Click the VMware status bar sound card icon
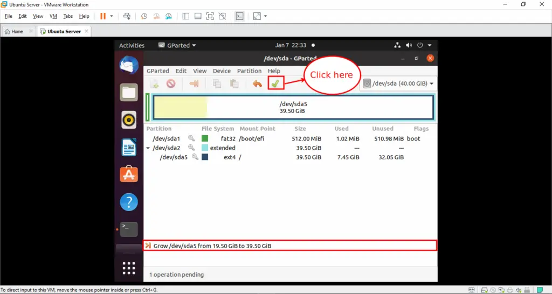Image resolution: width=552 pixels, height=294 pixels. click(x=519, y=290)
